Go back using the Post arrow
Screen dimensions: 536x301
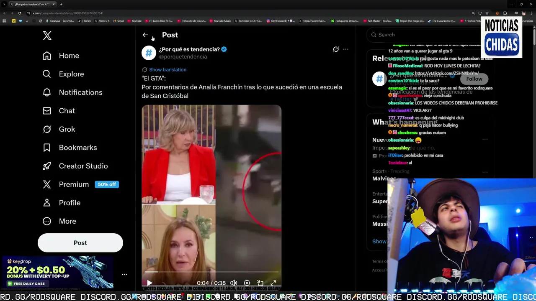(x=145, y=35)
